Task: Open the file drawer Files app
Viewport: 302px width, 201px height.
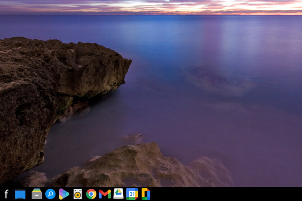Action: coord(37,194)
